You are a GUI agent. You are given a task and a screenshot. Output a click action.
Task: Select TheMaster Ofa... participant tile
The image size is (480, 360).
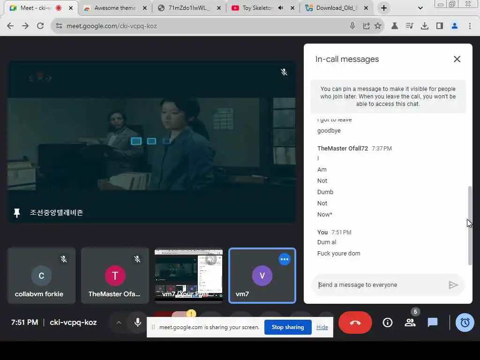(x=115, y=276)
